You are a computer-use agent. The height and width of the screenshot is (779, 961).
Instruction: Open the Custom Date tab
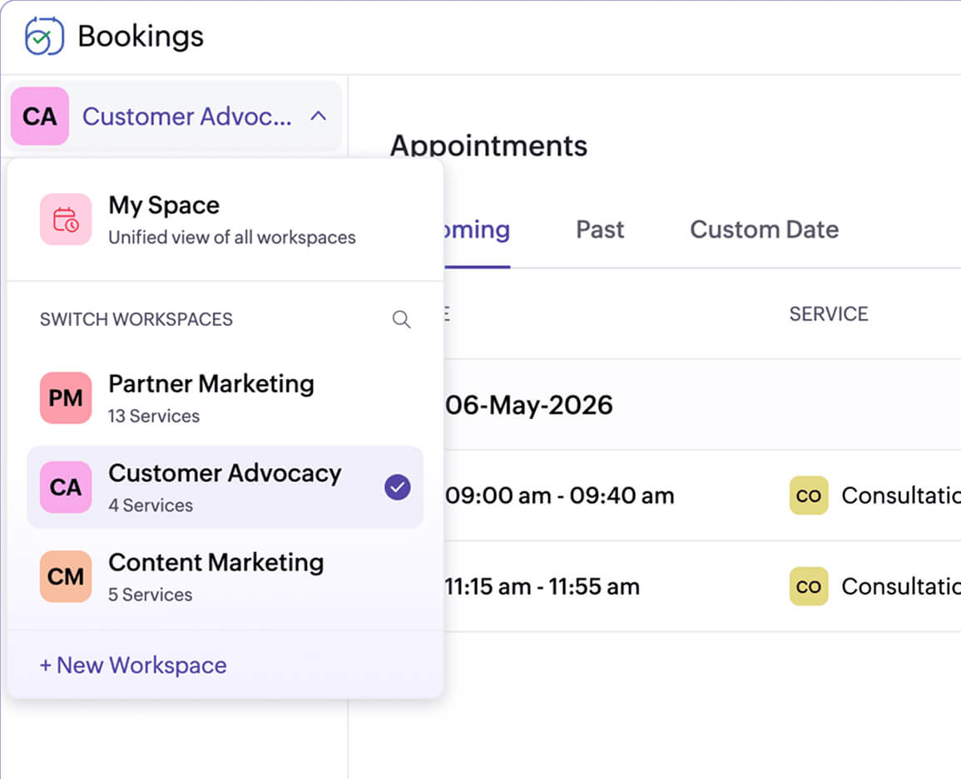[x=765, y=230]
